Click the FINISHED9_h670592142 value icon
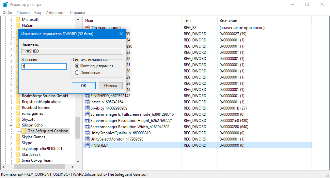This screenshot has width=330, height=178. 87,96
